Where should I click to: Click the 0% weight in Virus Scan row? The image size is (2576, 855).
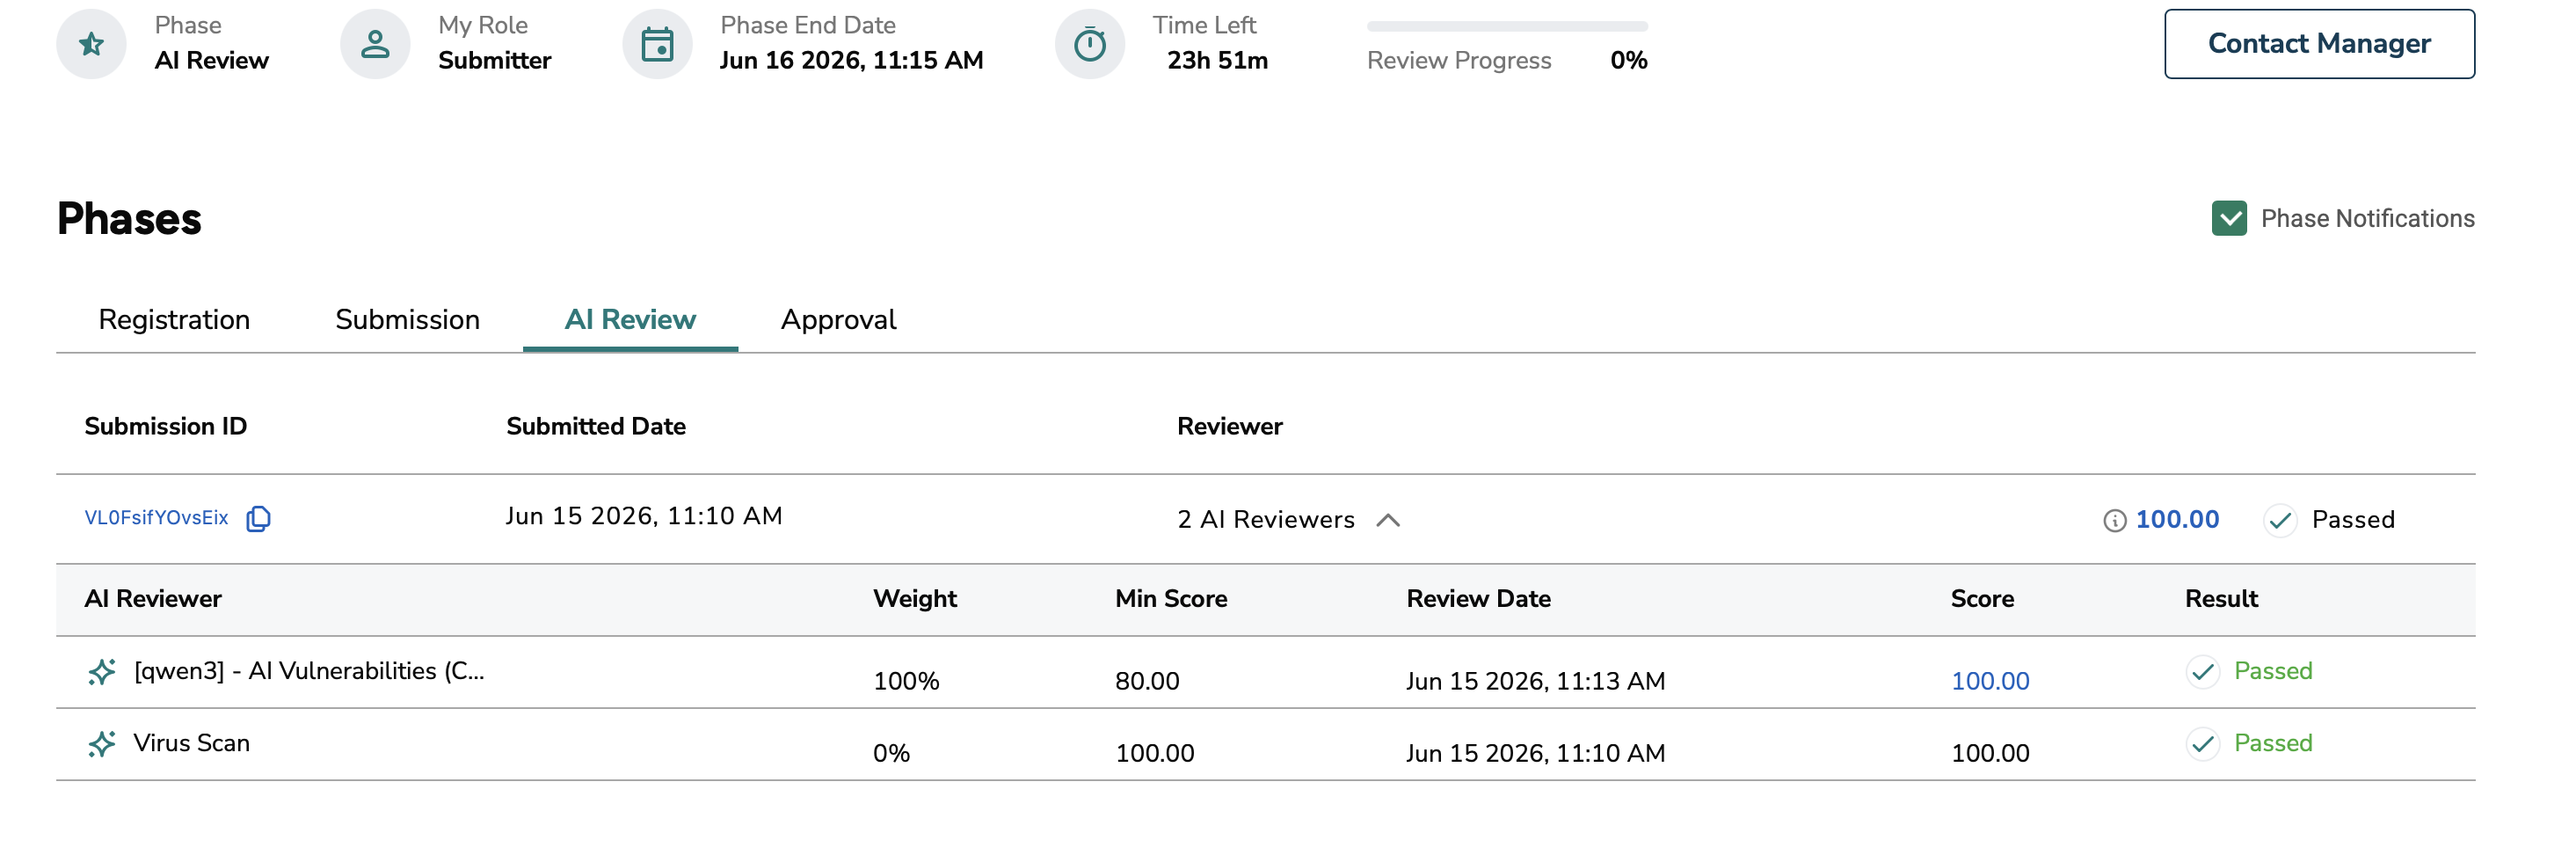[x=891, y=754]
